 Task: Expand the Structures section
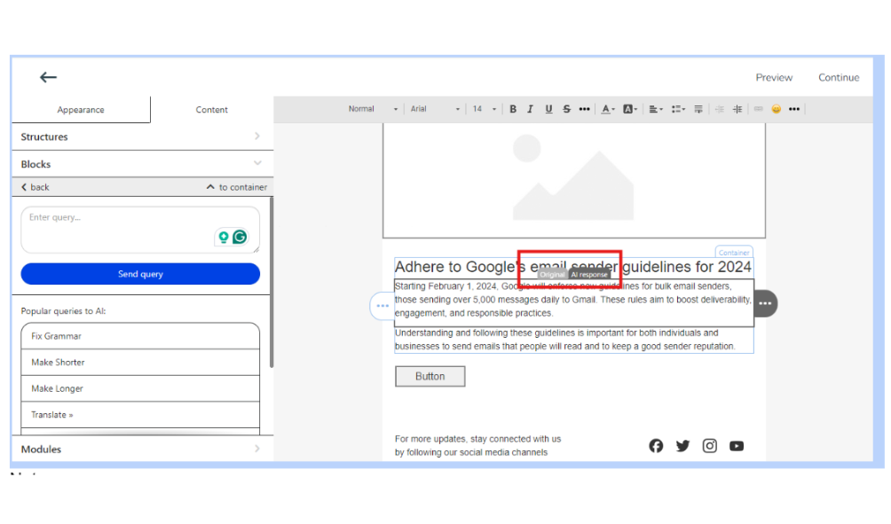point(142,137)
